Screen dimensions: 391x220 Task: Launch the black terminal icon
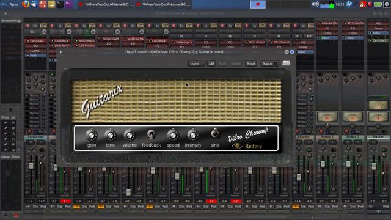[60, 4]
